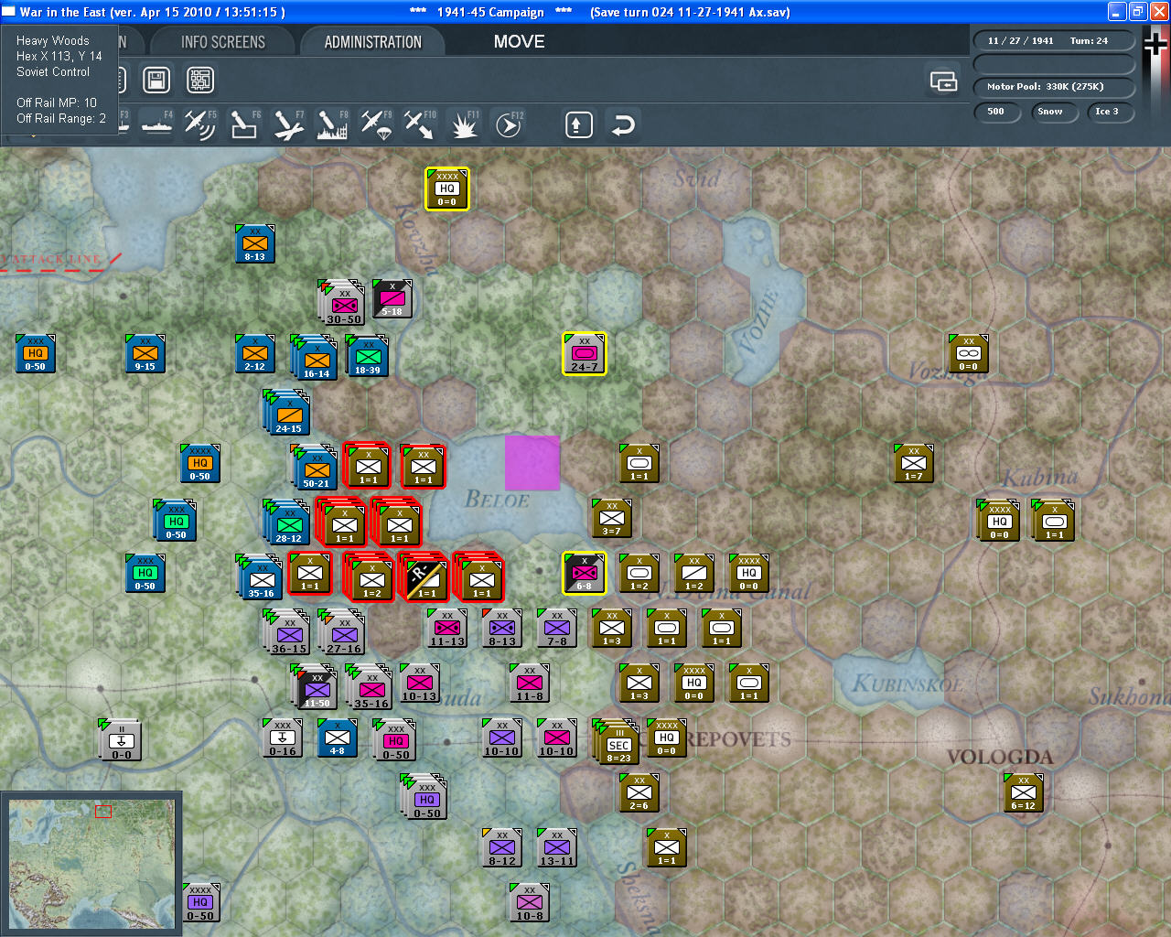Select the F5 air recon mode
Image resolution: width=1171 pixels, height=937 pixels.
point(199,124)
